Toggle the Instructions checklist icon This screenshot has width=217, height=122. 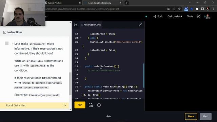(x=5, y=32)
